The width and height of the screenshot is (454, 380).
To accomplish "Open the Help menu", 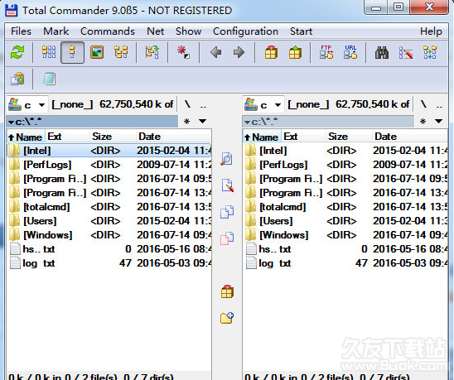I will coord(431,31).
